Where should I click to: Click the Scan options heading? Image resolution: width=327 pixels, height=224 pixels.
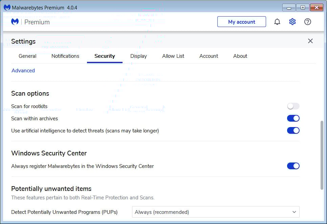[x=30, y=94]
